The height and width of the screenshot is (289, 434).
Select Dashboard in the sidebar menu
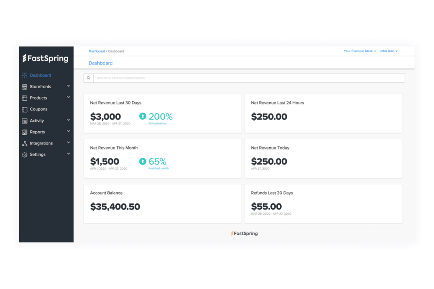click(41, 75)
